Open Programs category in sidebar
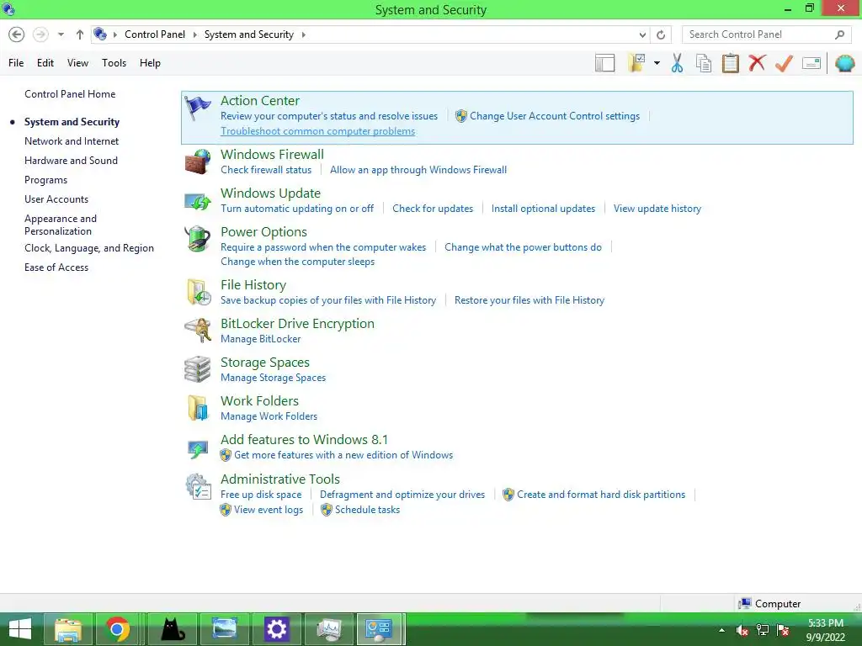 coord(45,180)
